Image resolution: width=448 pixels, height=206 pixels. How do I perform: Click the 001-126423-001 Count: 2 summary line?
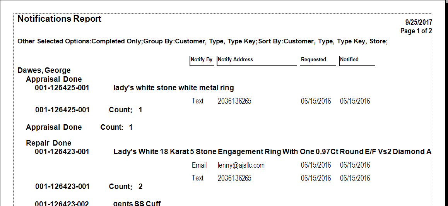[89, 187]
